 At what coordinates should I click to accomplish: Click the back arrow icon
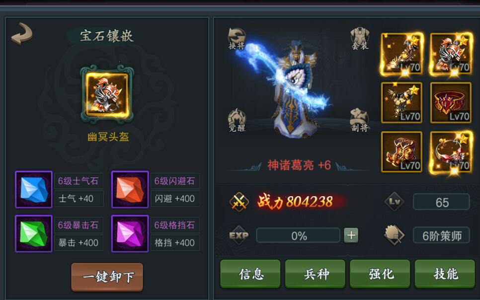click(22, 34)
